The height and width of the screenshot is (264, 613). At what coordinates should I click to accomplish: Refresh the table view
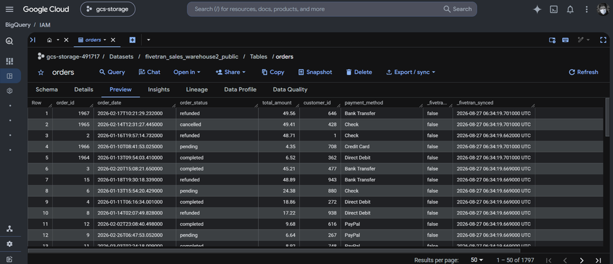click(583, 72)
